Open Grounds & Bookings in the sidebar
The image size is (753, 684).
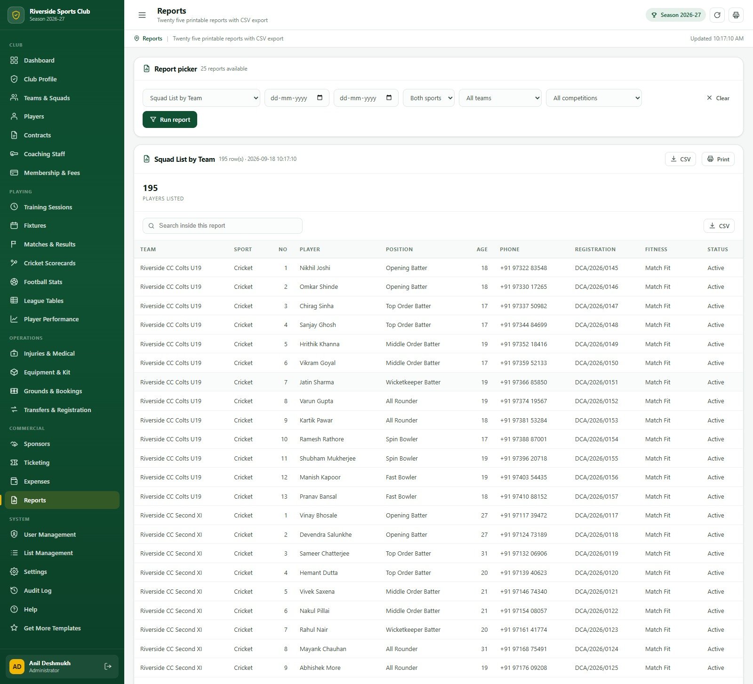tap(62, 391)
